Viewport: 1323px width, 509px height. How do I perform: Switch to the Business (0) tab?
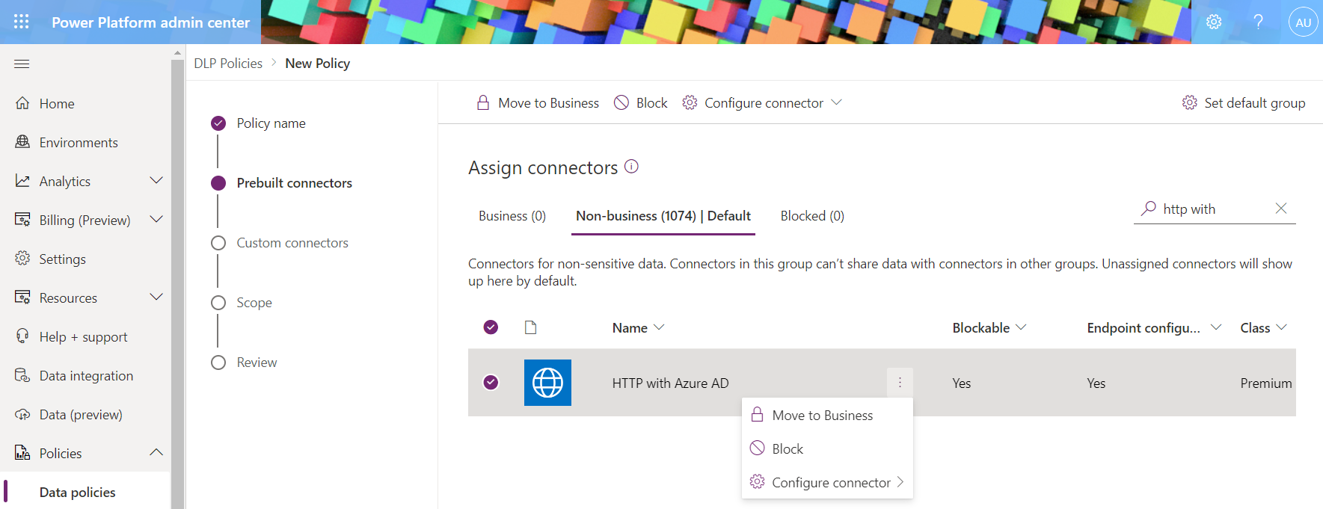512,216
